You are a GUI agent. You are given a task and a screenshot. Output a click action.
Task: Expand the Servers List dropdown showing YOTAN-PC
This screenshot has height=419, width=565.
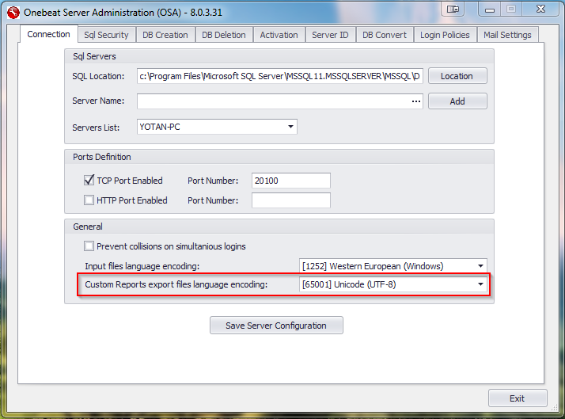[217, 127]
